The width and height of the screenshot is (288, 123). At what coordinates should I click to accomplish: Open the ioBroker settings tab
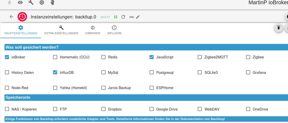[93, 30]
